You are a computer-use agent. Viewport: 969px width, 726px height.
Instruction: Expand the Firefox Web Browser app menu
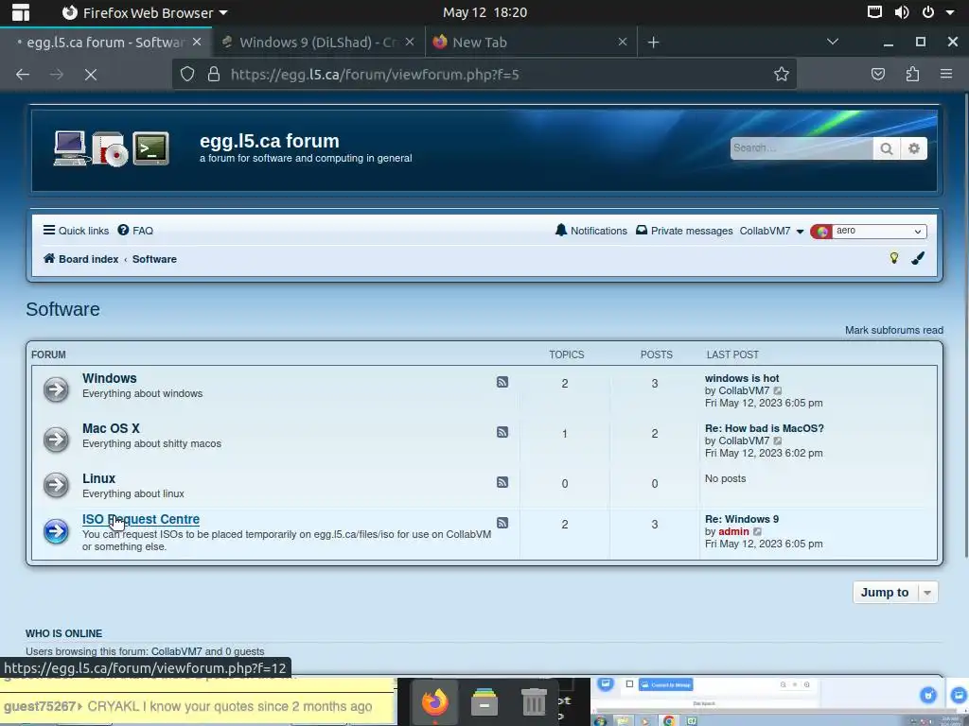(x=145, y=12)
